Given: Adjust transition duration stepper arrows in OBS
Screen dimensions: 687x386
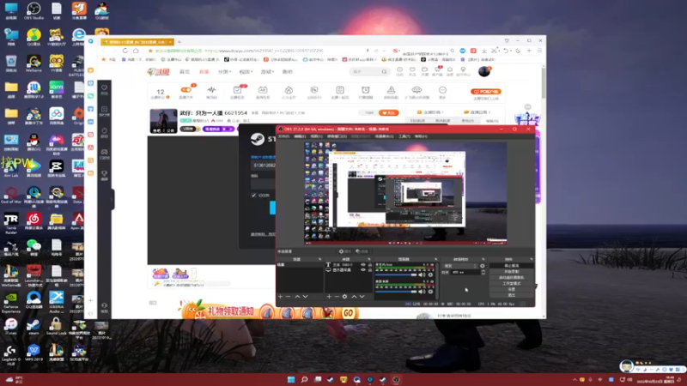Looking at the screenshot, I should 483,272.
